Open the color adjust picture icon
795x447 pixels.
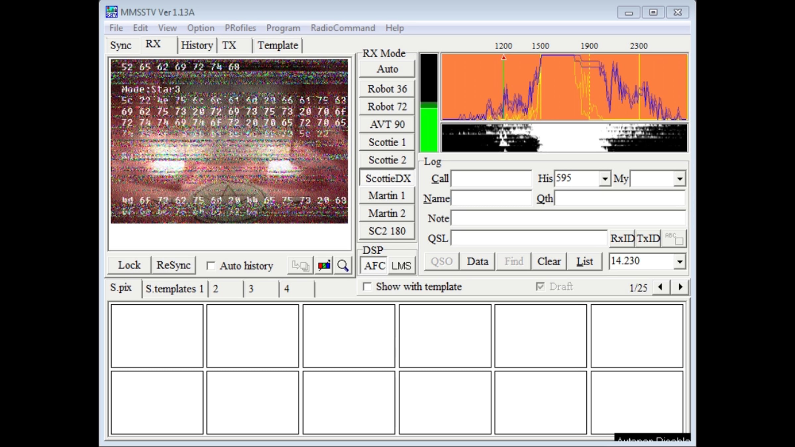coord(324,265)
